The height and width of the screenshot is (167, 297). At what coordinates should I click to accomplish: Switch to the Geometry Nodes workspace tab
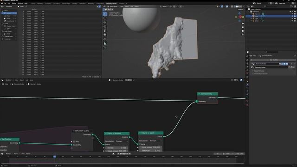(111, 4)
